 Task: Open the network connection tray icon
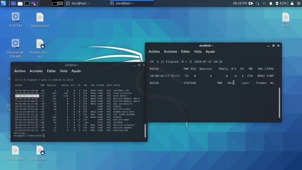[x=258, y=3]
